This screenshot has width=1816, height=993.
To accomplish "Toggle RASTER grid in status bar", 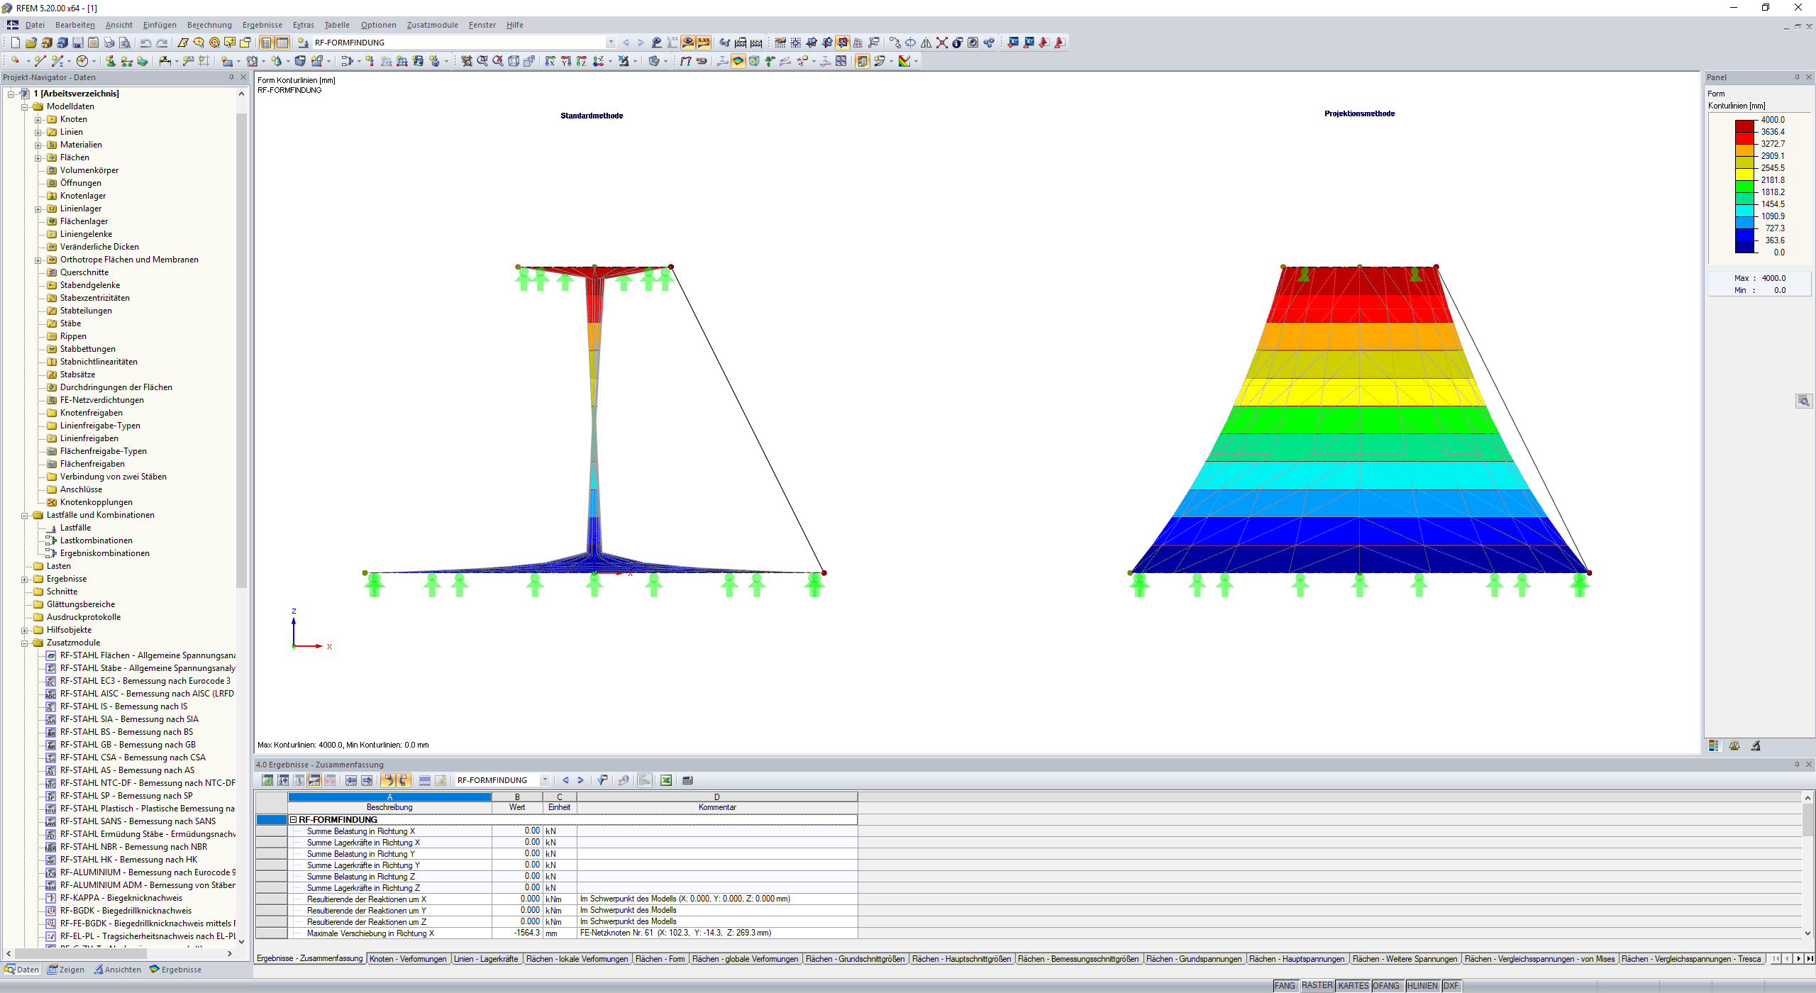I will (x=1317, y=986).
